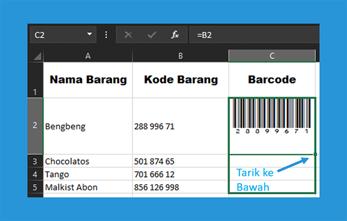Select the cell containing Chocolatos
347x221 pixels.
[88, 161]
